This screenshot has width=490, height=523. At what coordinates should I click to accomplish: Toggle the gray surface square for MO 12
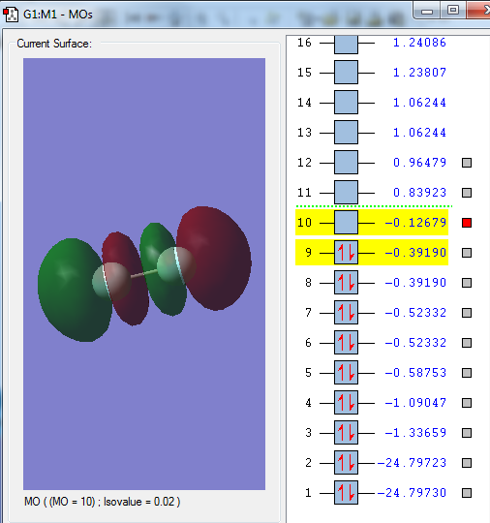(467, 163)
